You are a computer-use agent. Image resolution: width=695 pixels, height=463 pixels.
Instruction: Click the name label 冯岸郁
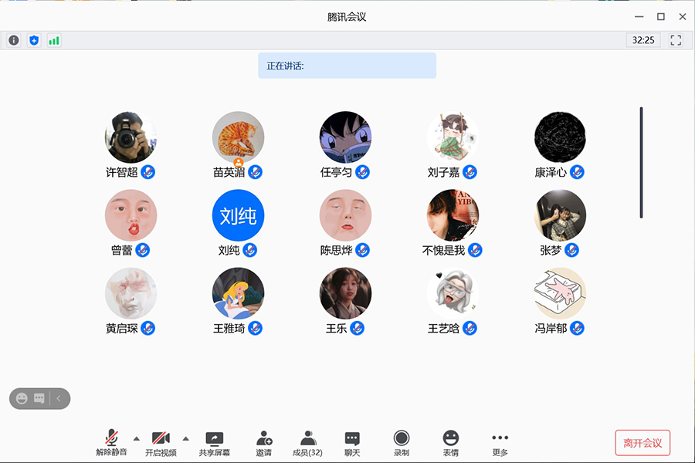tap(551, 328)
